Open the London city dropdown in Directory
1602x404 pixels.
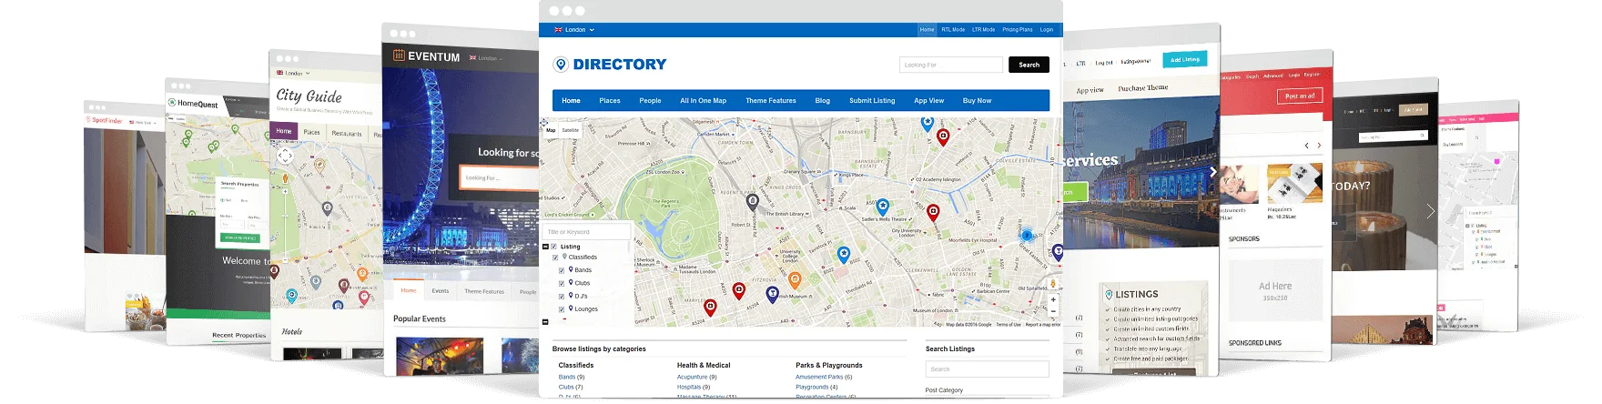click(580, 30)
